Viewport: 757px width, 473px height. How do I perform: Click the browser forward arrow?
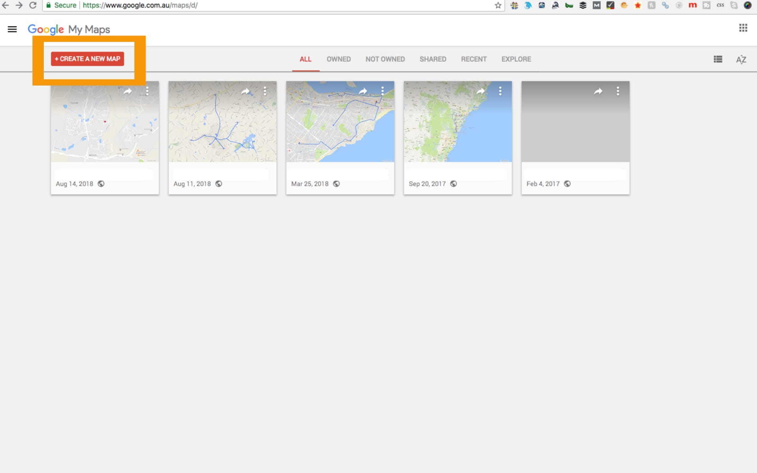(x=19, y=5)
